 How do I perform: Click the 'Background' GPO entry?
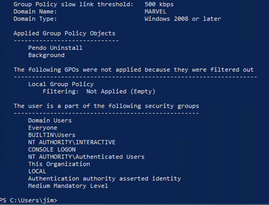pyautogui.click(x=46, y=55)
